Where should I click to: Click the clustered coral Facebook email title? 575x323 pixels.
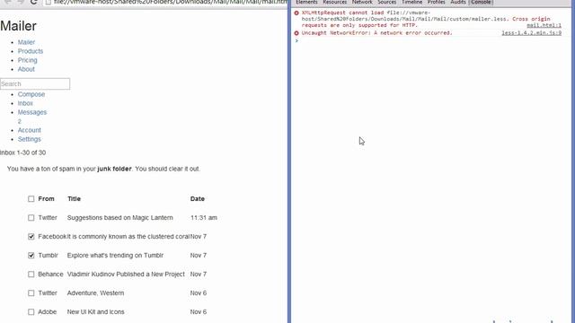click(128, 237)
